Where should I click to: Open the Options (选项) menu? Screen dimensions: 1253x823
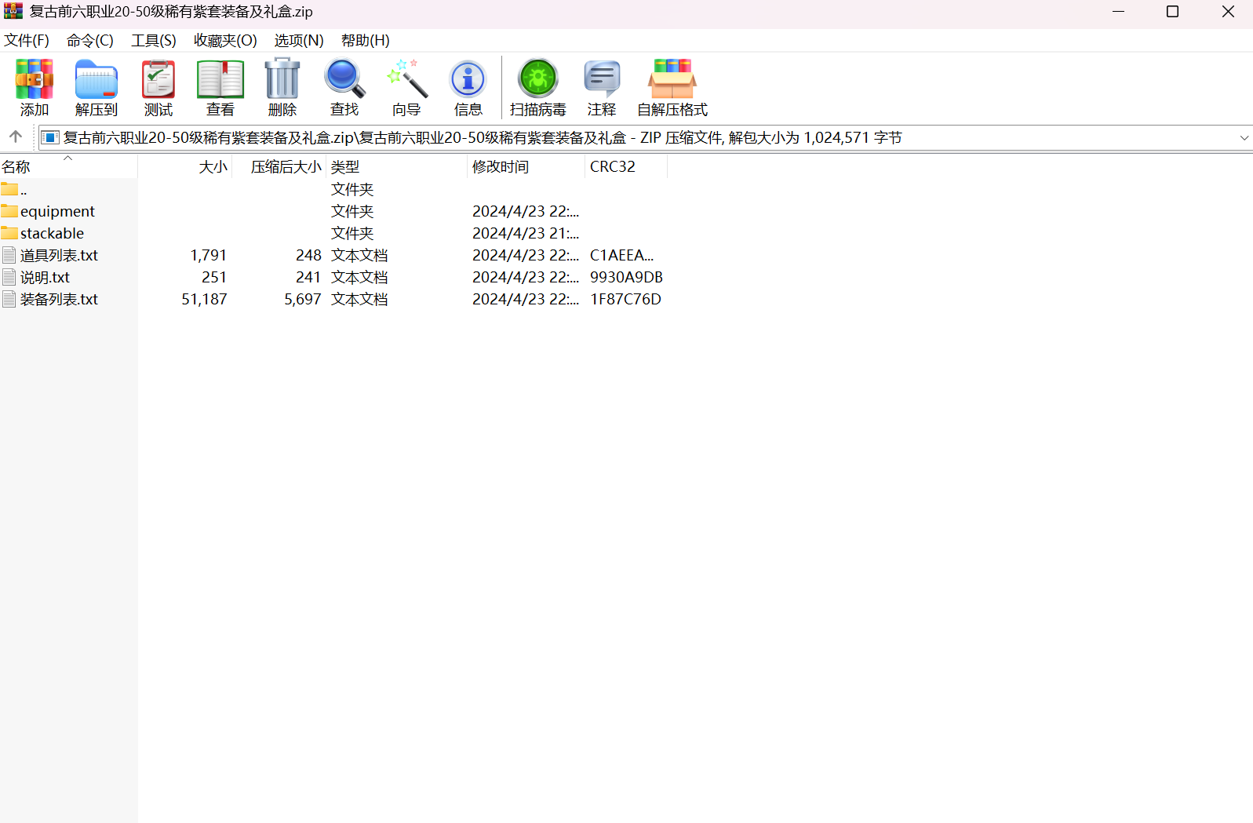[x=299, y=40]
